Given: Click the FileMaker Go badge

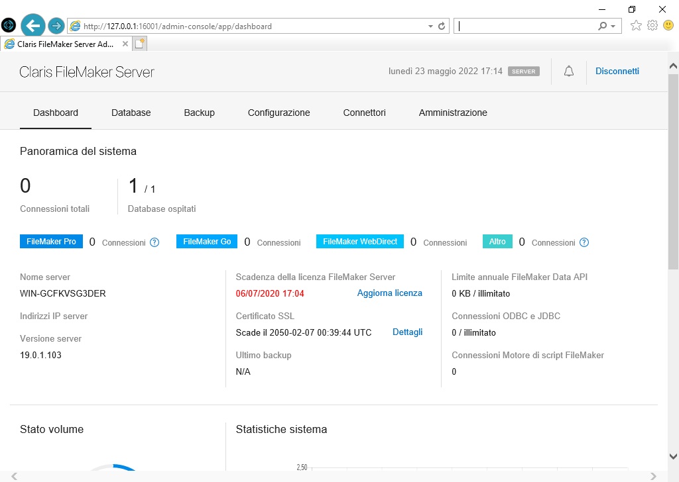Looking at the screenshot, I should tap(207, 241).
